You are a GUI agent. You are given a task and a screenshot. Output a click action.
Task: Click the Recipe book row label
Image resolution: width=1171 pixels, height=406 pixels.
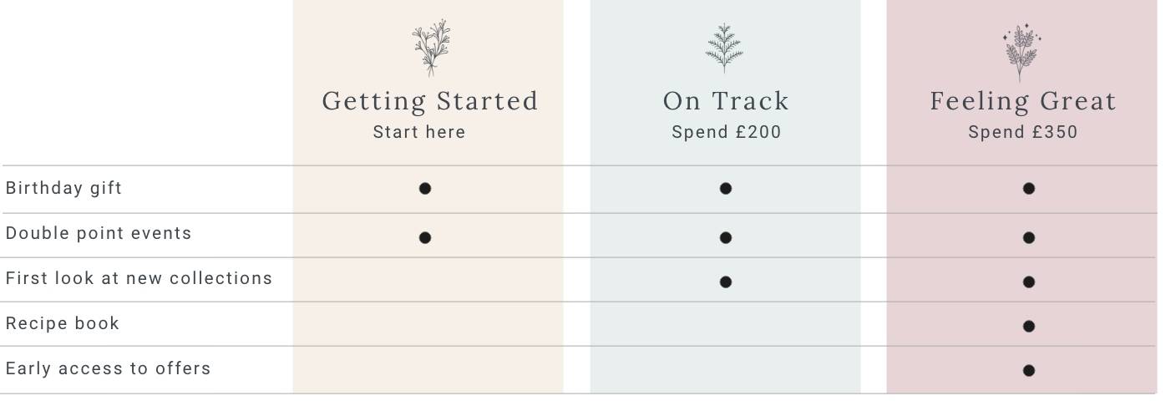63,323
